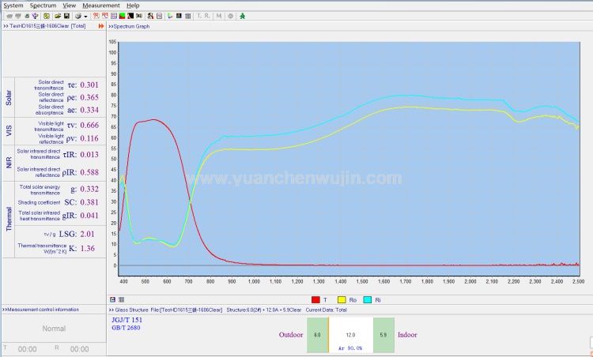593x357 pixels.
Task: Click the save floppy disk toolbar icon
Action: click(x=66, y=15)
